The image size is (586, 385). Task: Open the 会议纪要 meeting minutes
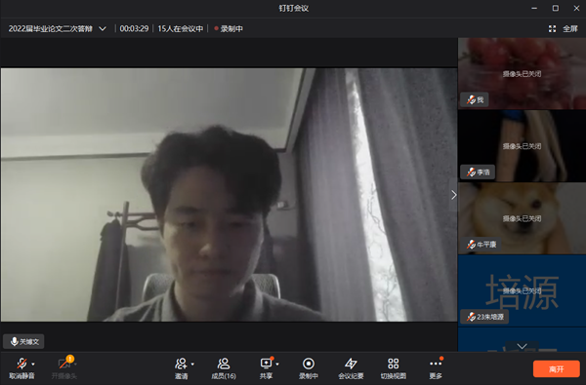(351, 368)
